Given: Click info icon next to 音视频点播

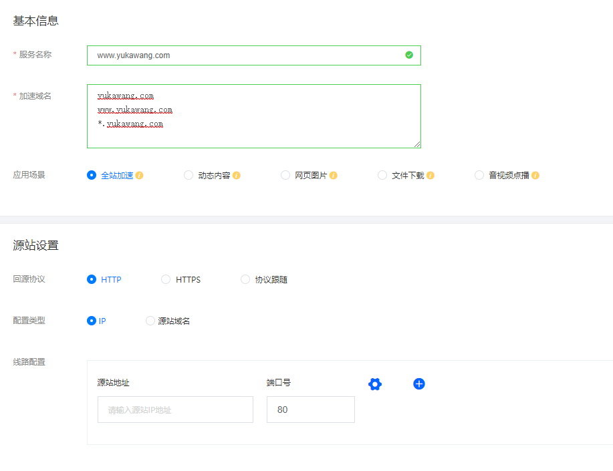Looking at the screenshot, I should 535,176.
